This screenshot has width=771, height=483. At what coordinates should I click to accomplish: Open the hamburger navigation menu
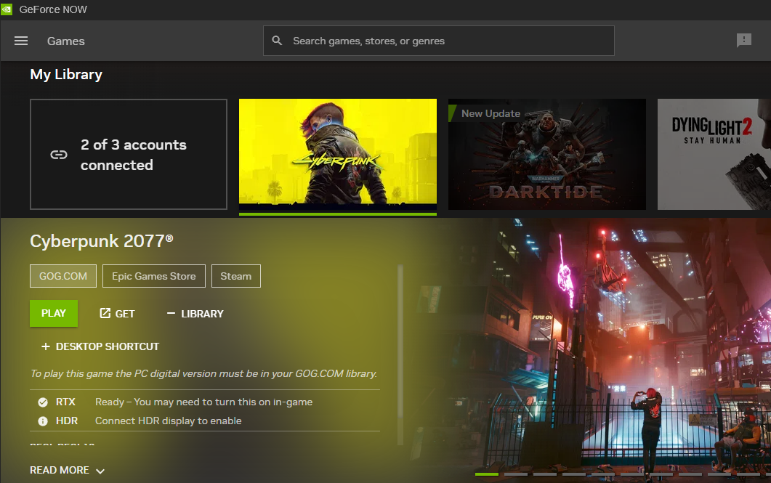pyautogui.click(x=21, y=41)
